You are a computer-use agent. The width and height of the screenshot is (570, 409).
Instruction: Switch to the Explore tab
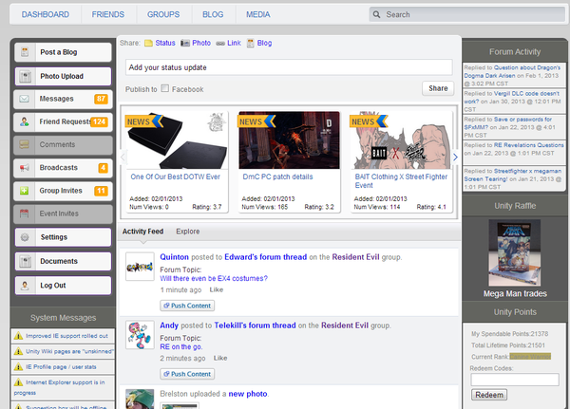(x=187, y=231)
